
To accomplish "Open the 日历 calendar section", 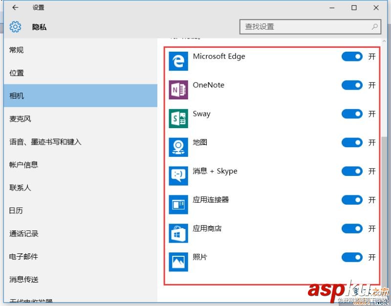I will click(x=81, y=210).
